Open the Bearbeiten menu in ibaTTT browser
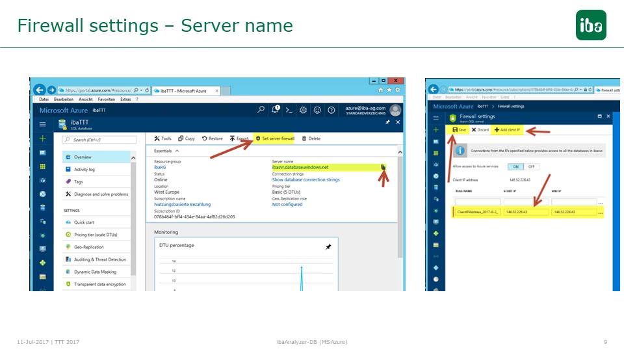624x351 pixels. [64, 99]
